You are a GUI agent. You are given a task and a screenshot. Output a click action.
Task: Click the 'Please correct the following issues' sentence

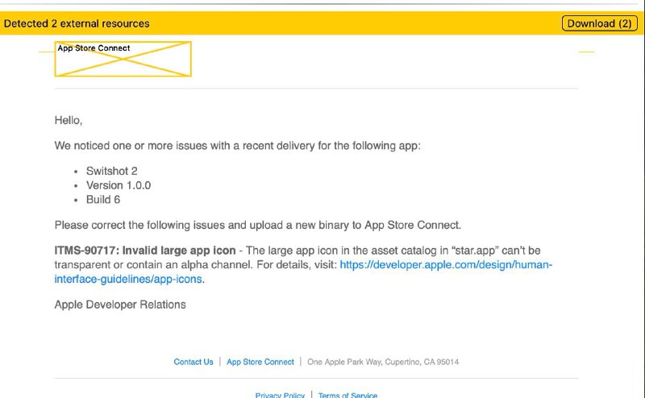[258, 226]
